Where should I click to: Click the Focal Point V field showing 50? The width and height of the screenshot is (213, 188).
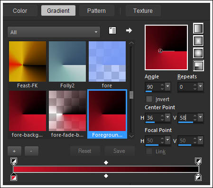pyautogui.click(x=185, y=141)
